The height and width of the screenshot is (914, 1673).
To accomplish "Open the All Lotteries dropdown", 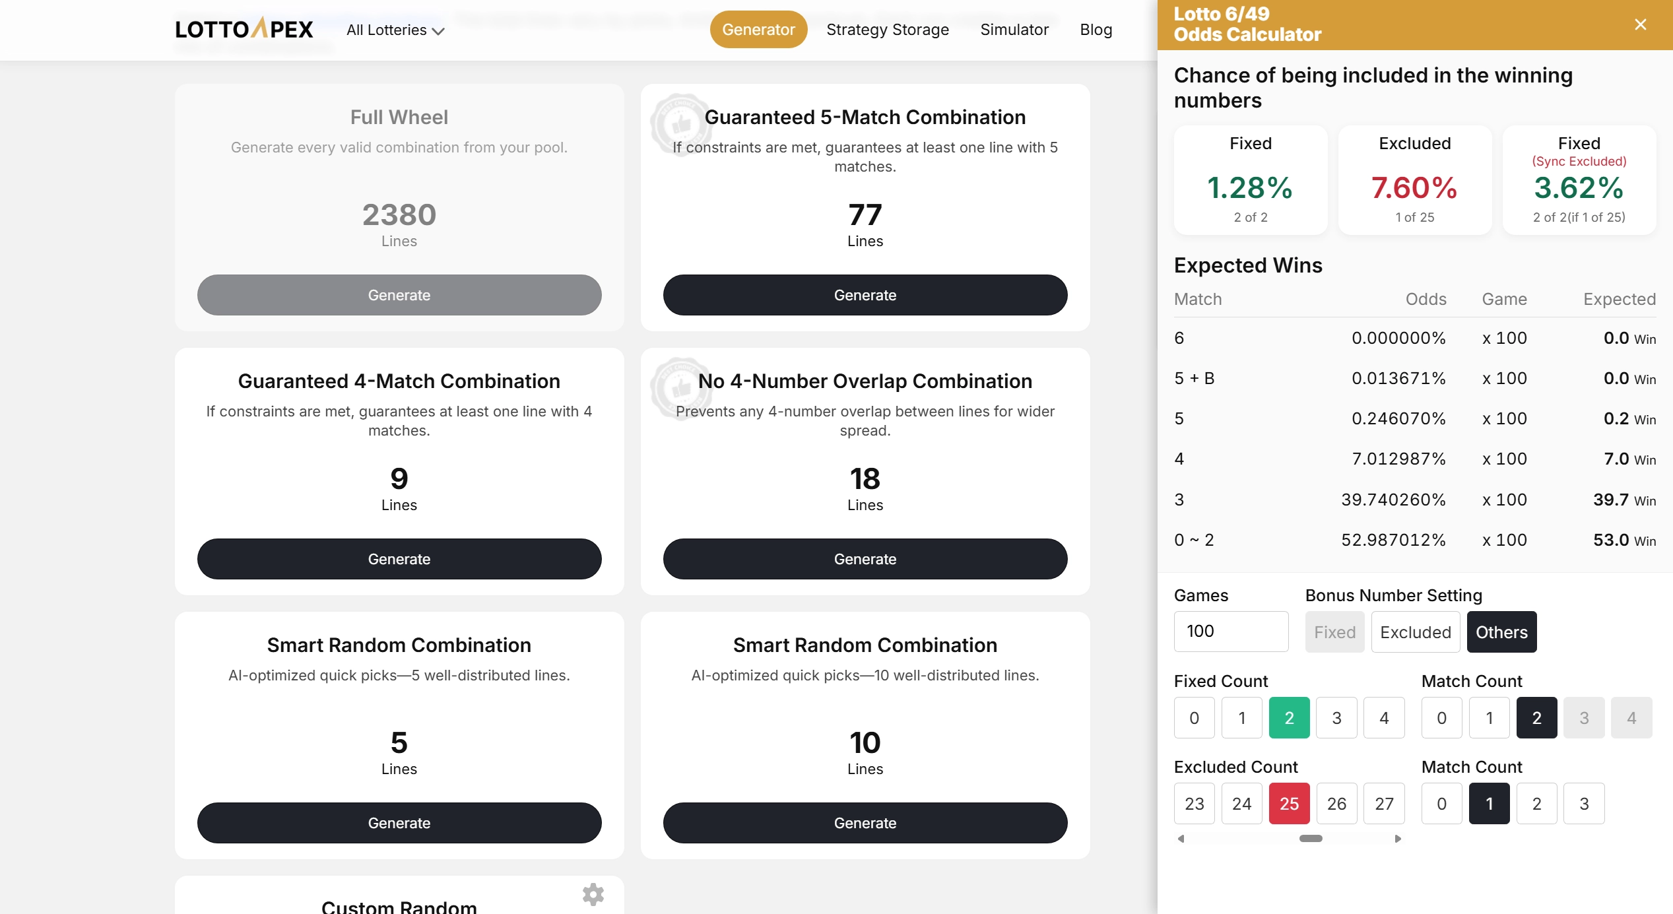I will (x=394, y=30).
